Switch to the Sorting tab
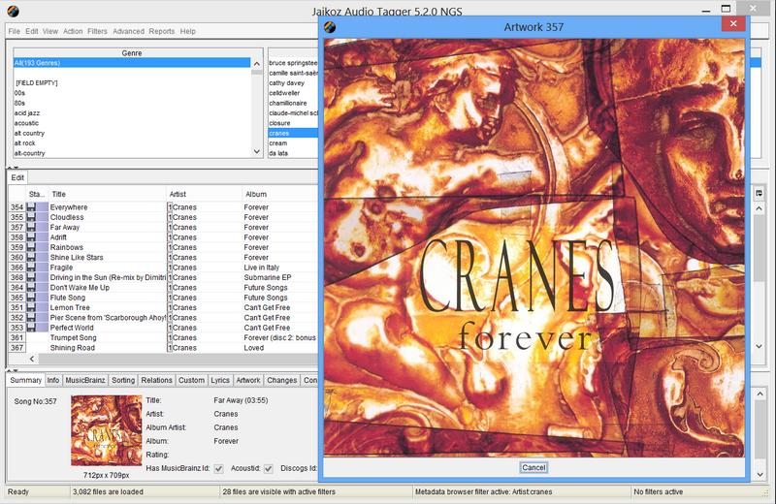776x504 pixels. 123,380
